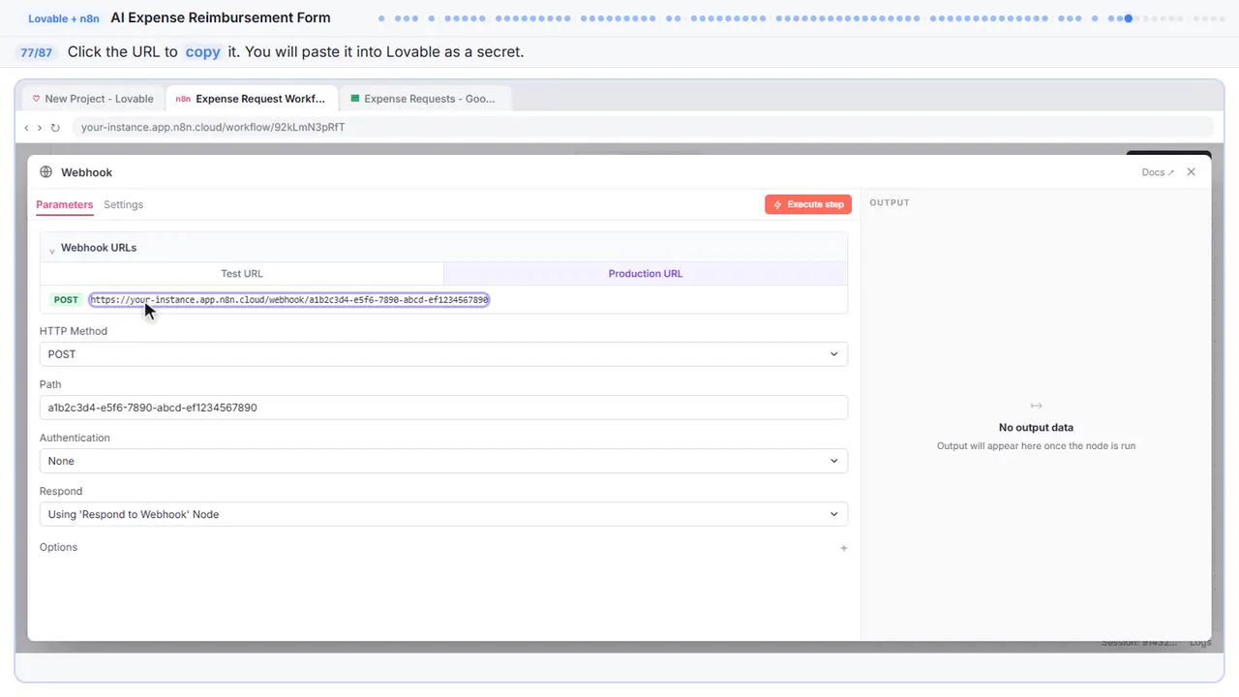Switch to Test URL toggle
1239x697 pixels.
tap(242, 274)
